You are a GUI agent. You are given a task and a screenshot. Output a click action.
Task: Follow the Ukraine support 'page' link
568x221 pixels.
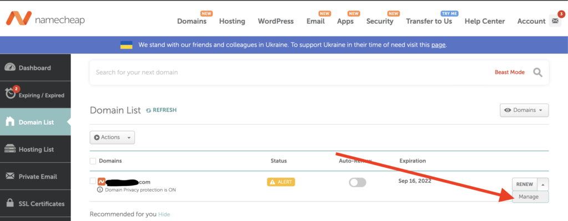(x=438, y=45)
